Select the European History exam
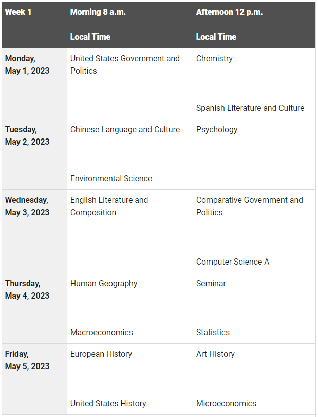The height and width of the screenshot is (417, 318). [x=101, y=354]
